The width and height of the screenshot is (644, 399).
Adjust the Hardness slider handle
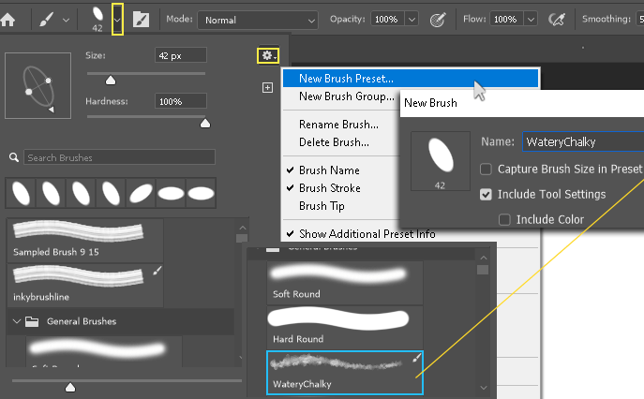(205, 123)
